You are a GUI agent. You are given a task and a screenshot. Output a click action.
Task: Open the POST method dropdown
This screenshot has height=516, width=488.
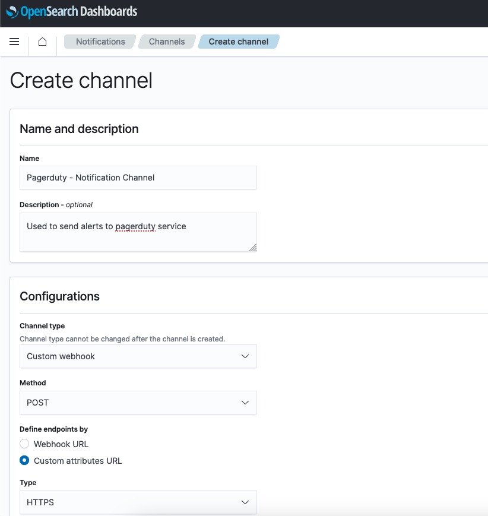[138, 403]
